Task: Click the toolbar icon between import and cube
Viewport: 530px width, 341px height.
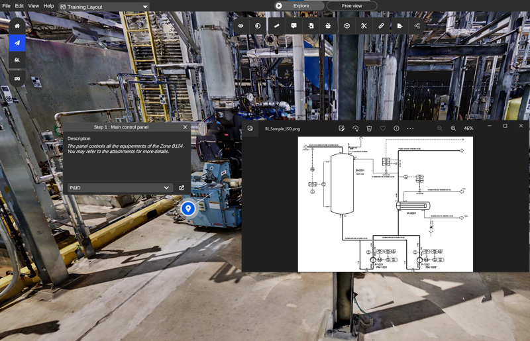Action: tap(328, 26)
